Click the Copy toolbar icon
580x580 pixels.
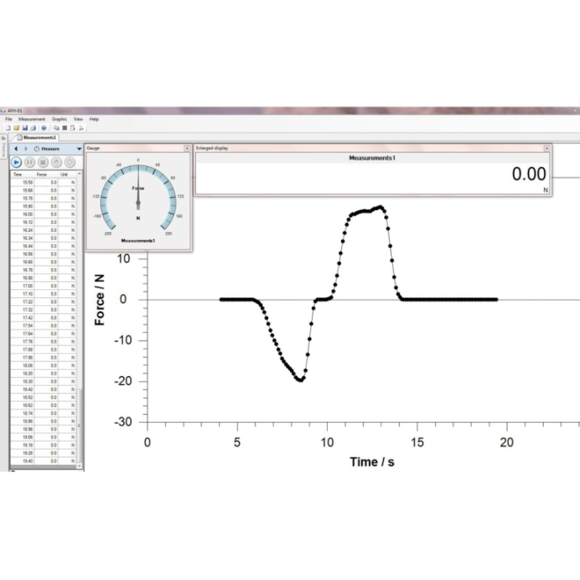56,128
